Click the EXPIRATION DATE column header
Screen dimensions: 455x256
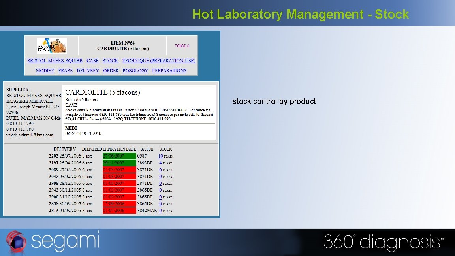pyautogui.click(x=119, y=149)
